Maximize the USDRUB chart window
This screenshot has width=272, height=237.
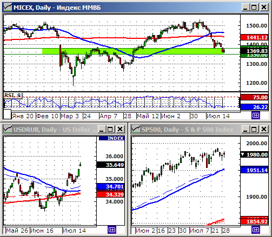[x=110, y=129]
